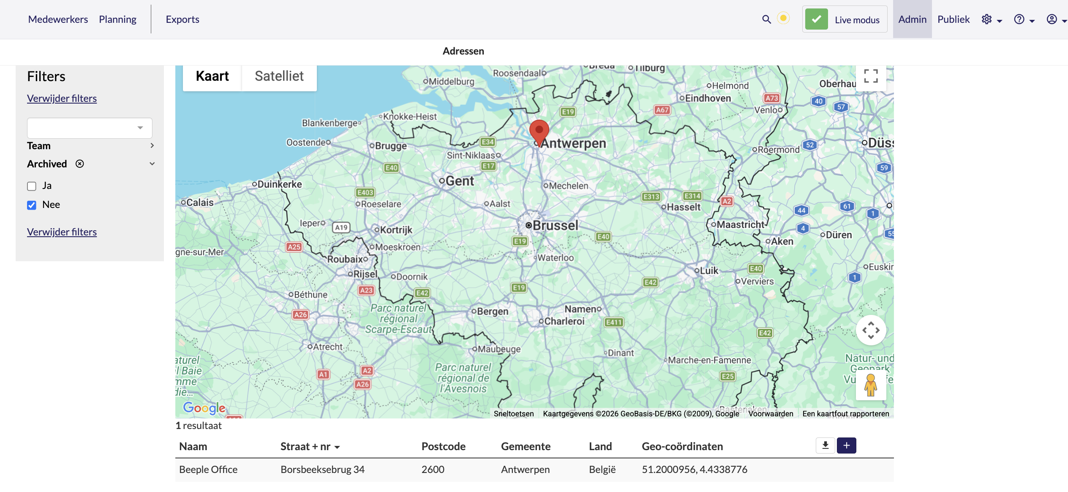Open the Exports menu

[x=183, y=19]
